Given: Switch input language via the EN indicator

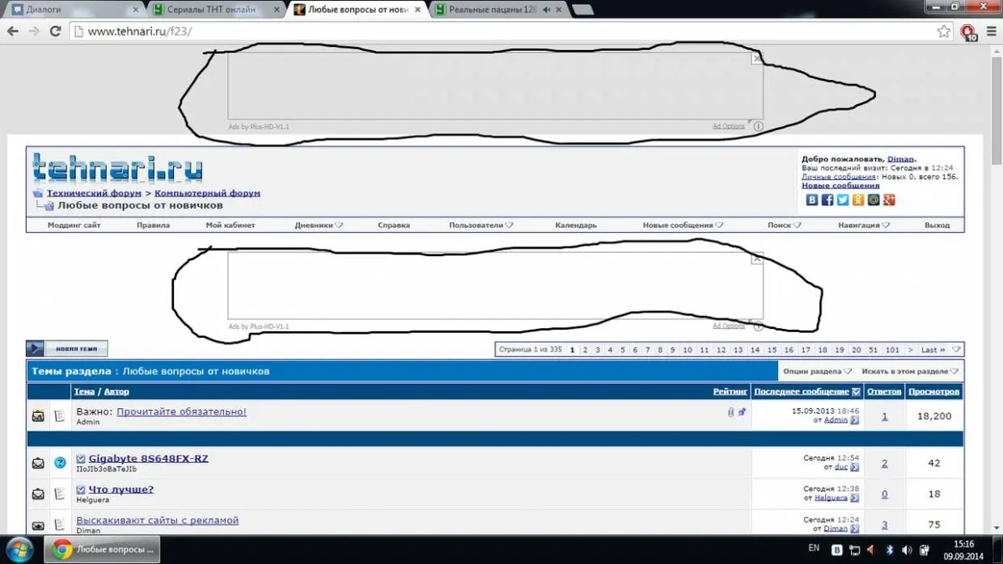Looking at the screenshot, I should click(x=814, y=549).
